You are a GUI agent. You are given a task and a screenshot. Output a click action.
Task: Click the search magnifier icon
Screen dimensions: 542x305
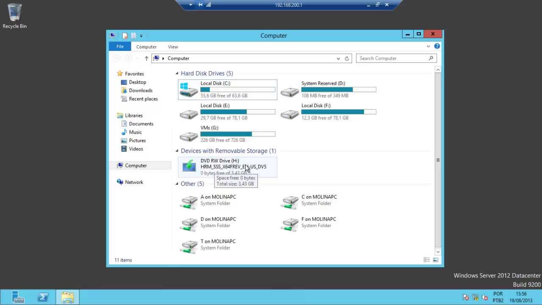[431, 58]
